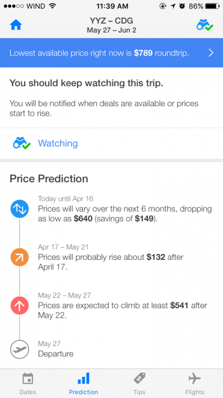The height and width of the screenshot is (398, 223).
Task: Switch to the Prediction tab
Action: pyautogui.click(x=84, y=384)
